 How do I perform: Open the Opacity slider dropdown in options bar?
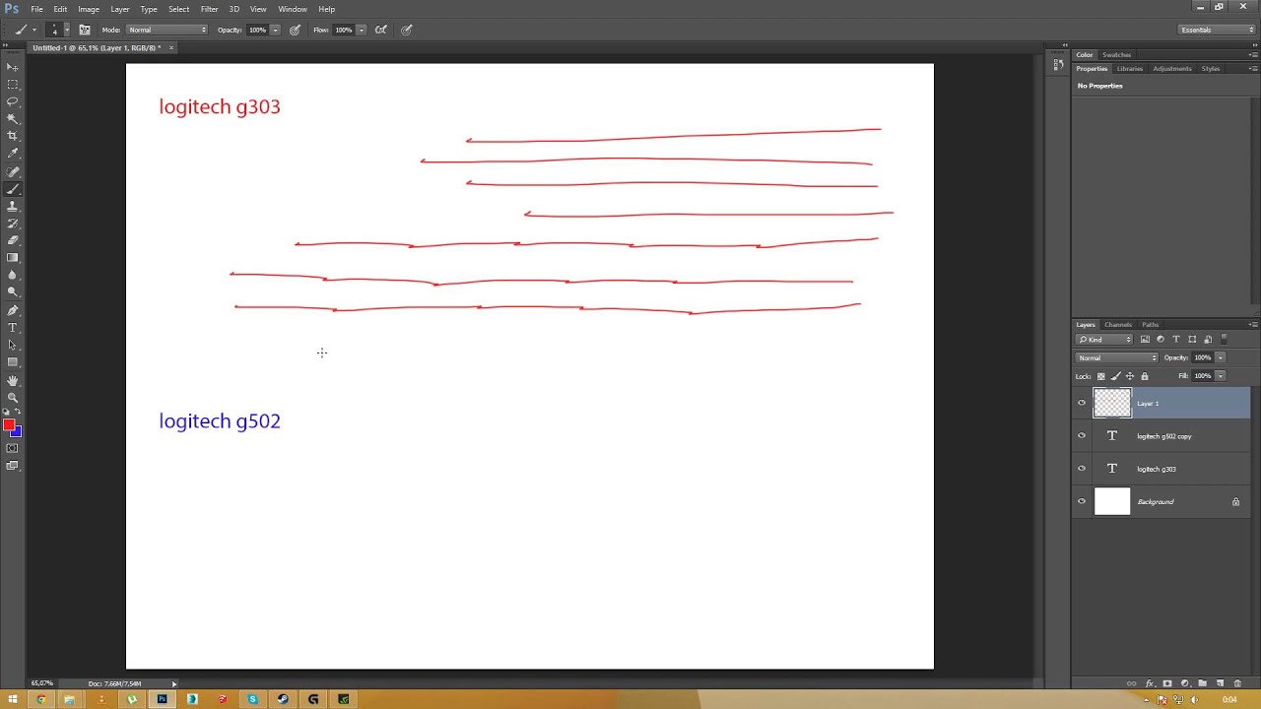coord(275,30)
